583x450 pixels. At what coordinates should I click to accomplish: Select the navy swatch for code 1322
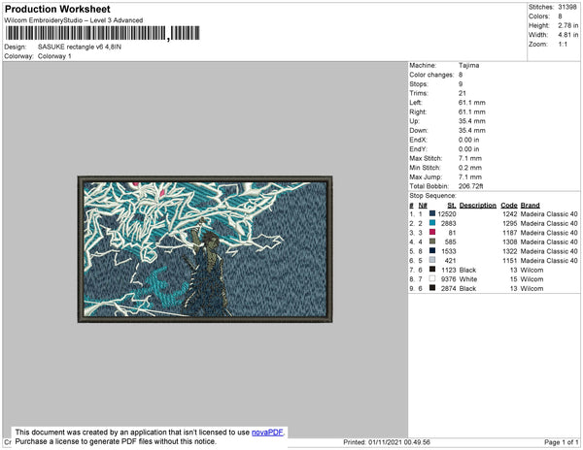[432, 251]
